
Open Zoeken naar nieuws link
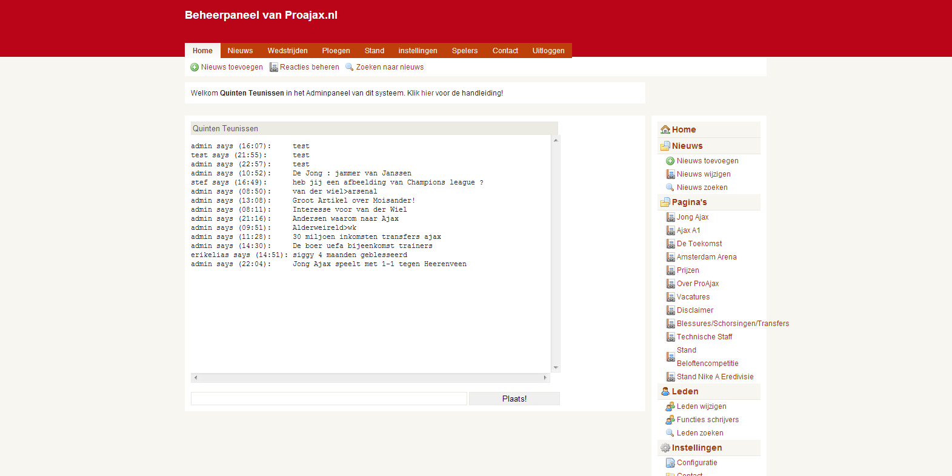390,67
